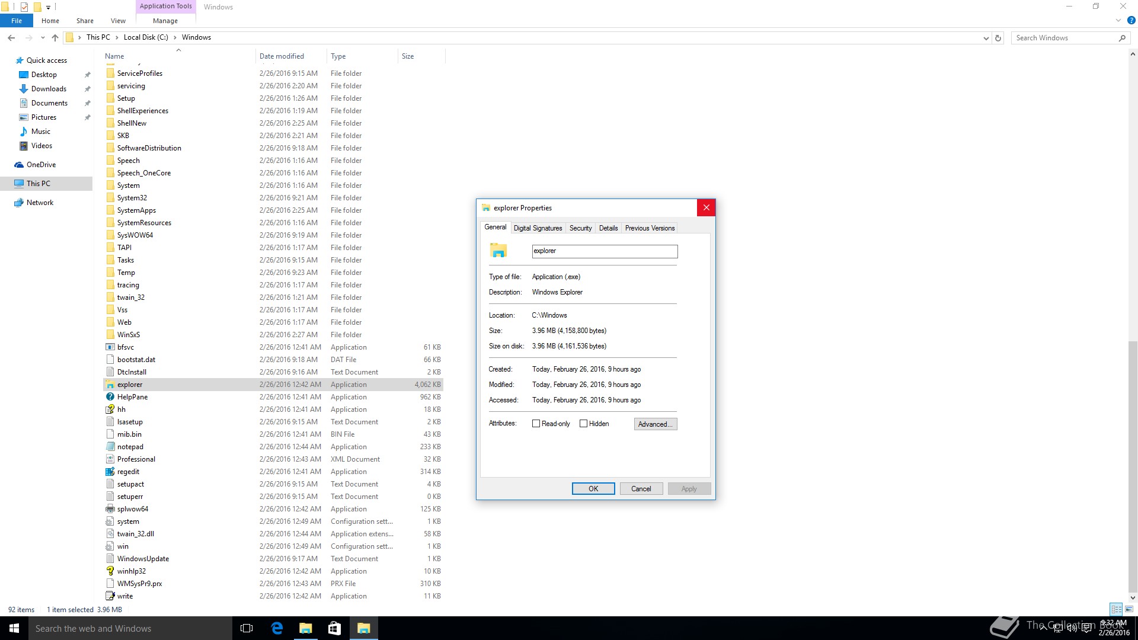
Task: Click the greyed Apply button
Action: pyautogui.click(x=689, y=489)
